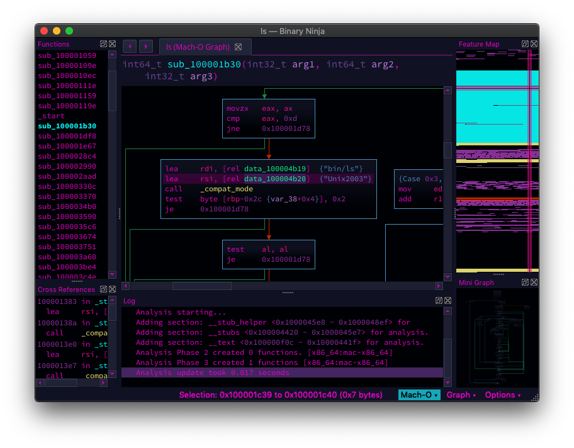This screenshot has width=574, height=448.
Task: Close the ls (Mach-O Graph) tab
Action: (x=238, y=47)
